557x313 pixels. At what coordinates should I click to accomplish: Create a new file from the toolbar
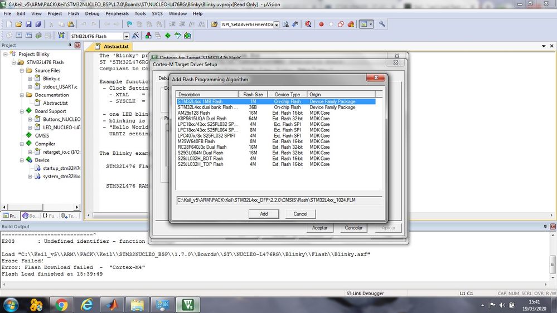pos(9,24)
